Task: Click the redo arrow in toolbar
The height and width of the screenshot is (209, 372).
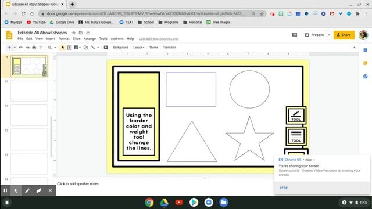Action: click(27, 48)
